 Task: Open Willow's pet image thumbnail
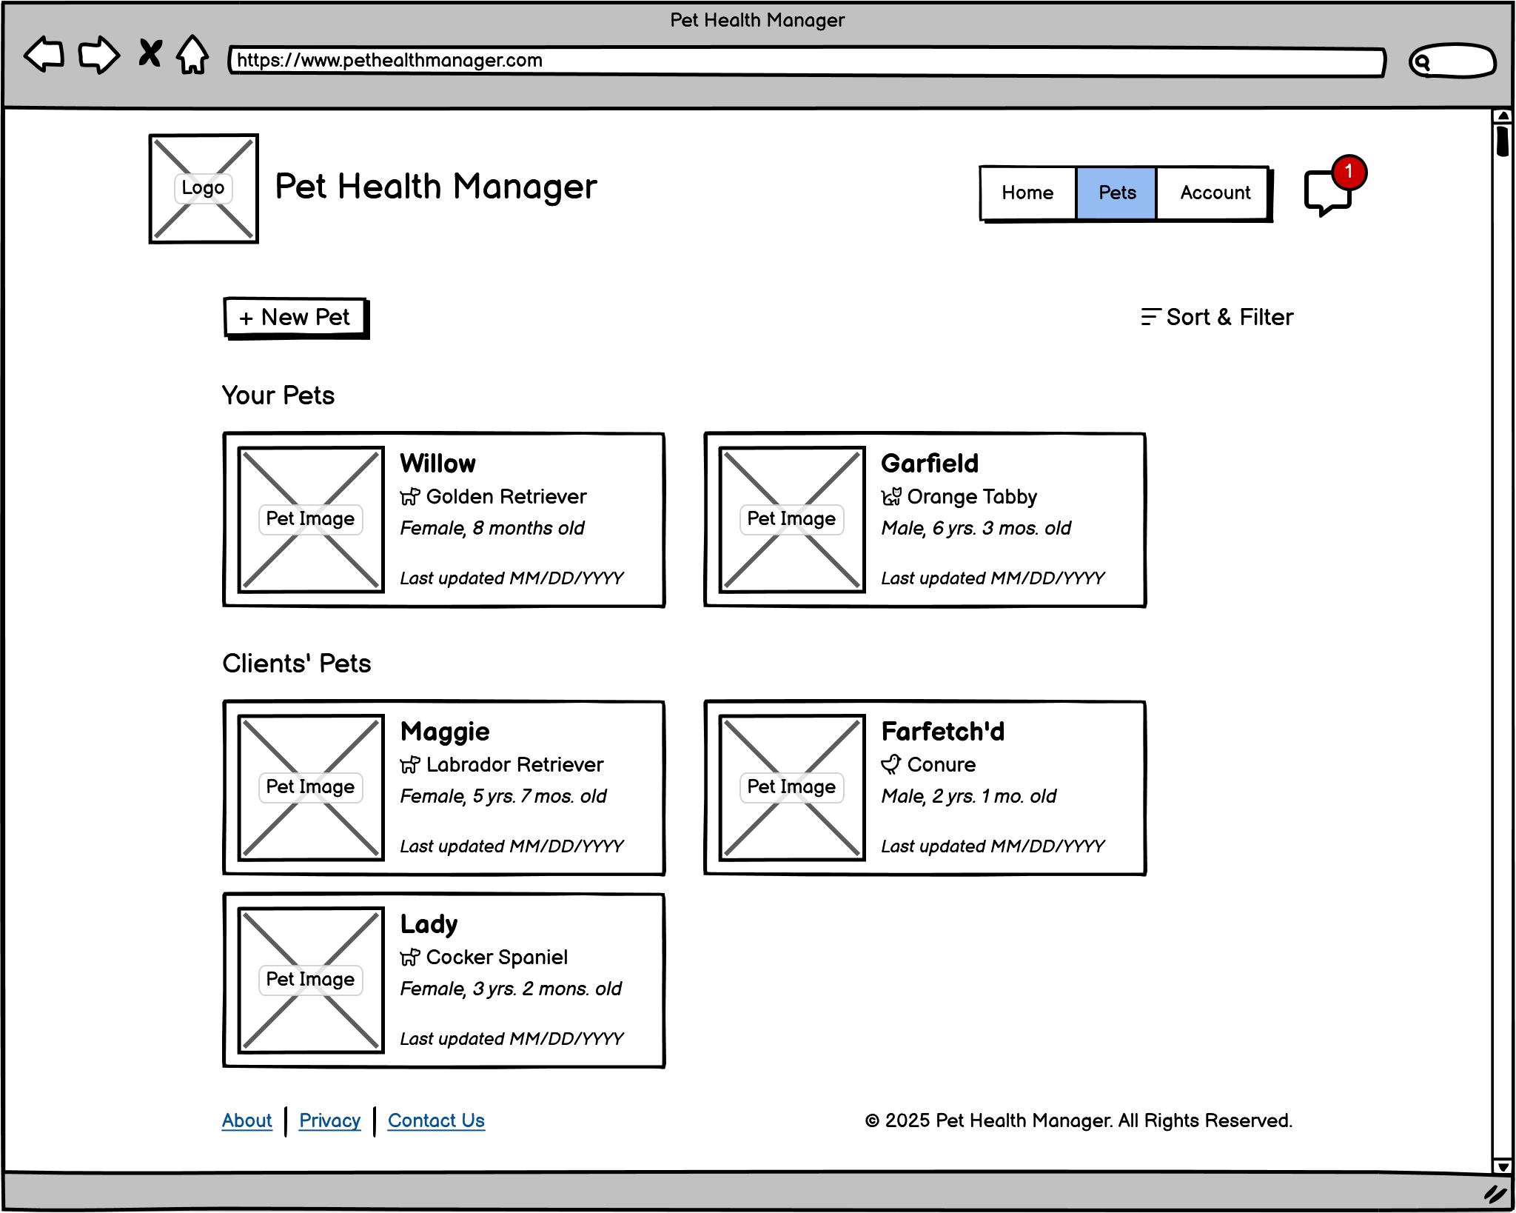point(311,519)
